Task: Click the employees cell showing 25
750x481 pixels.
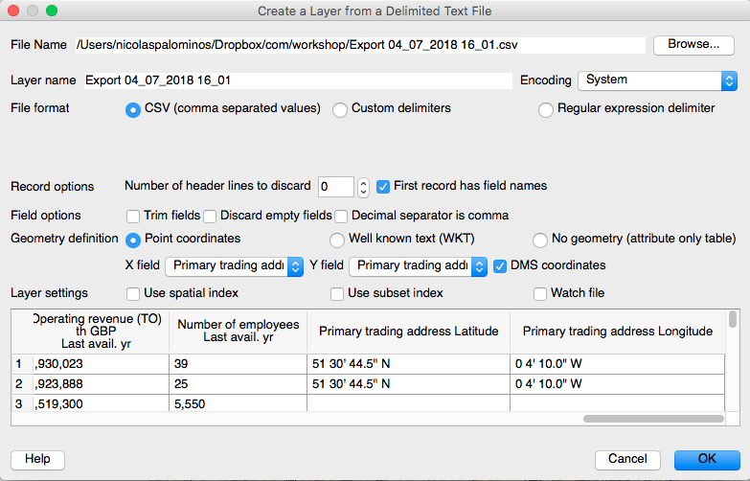Action: click(x=238, y=384)
